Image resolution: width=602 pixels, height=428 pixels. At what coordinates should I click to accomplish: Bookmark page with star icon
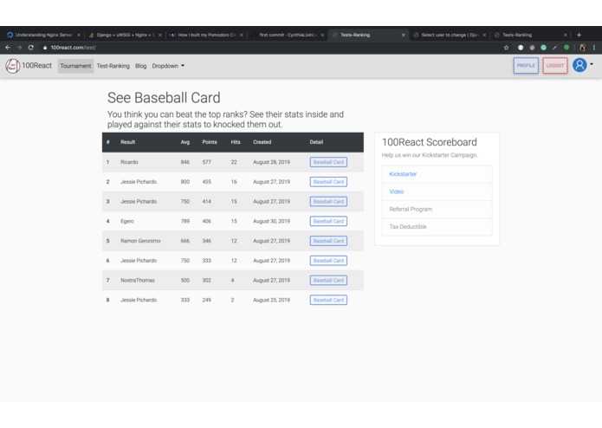506,48
